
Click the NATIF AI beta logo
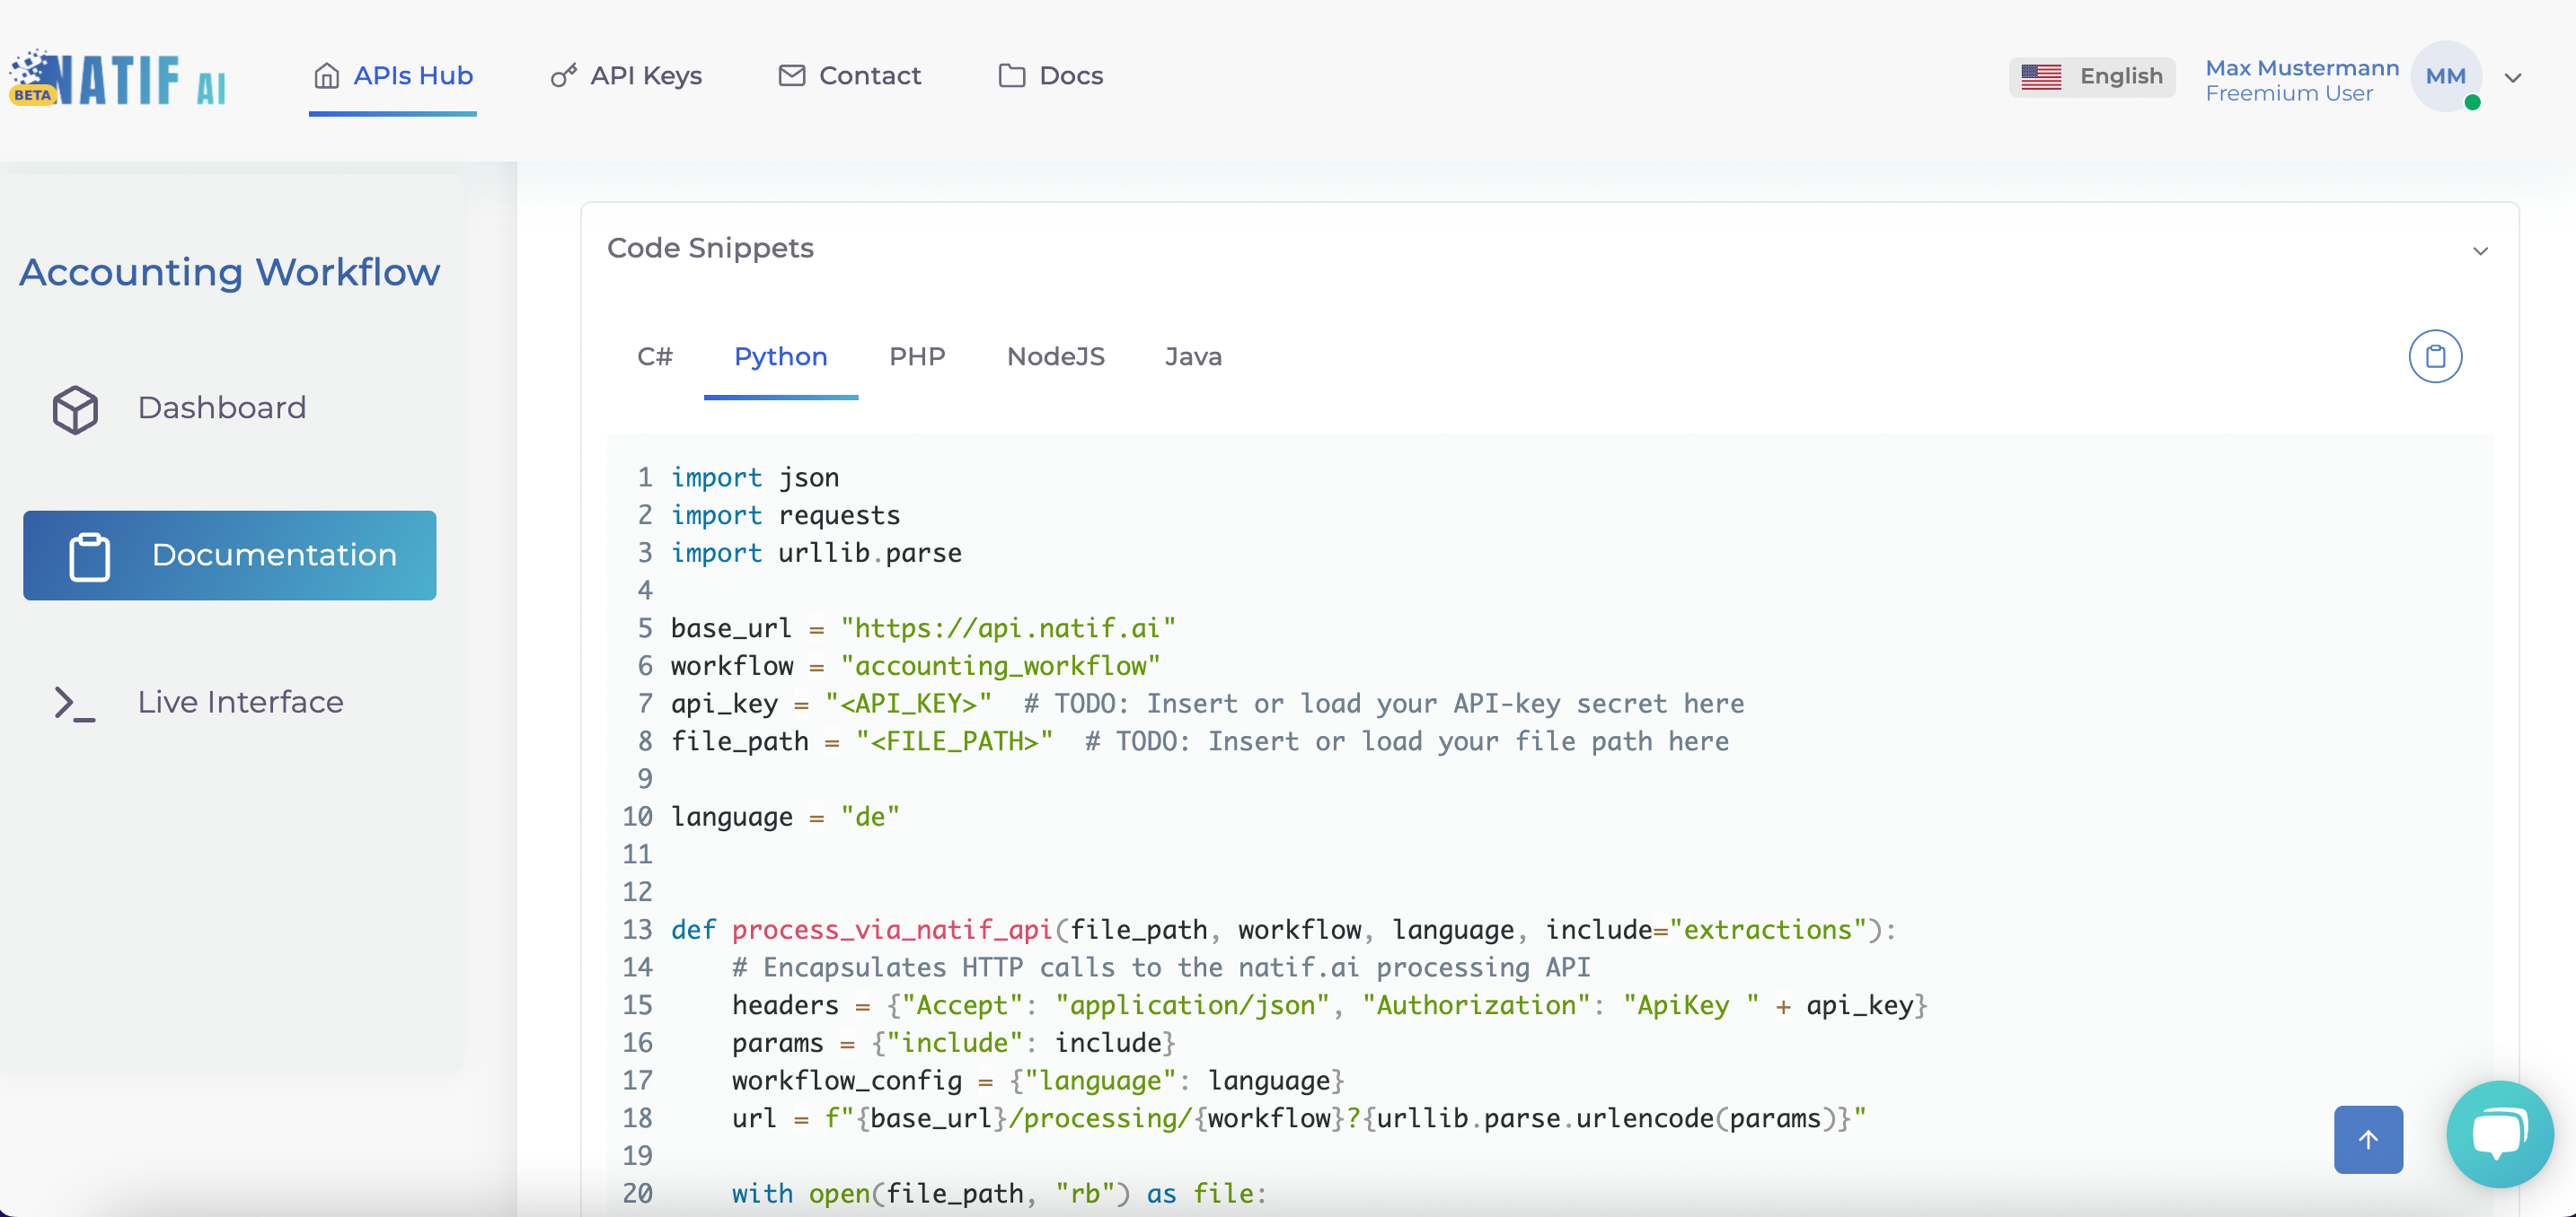(118, 78)
